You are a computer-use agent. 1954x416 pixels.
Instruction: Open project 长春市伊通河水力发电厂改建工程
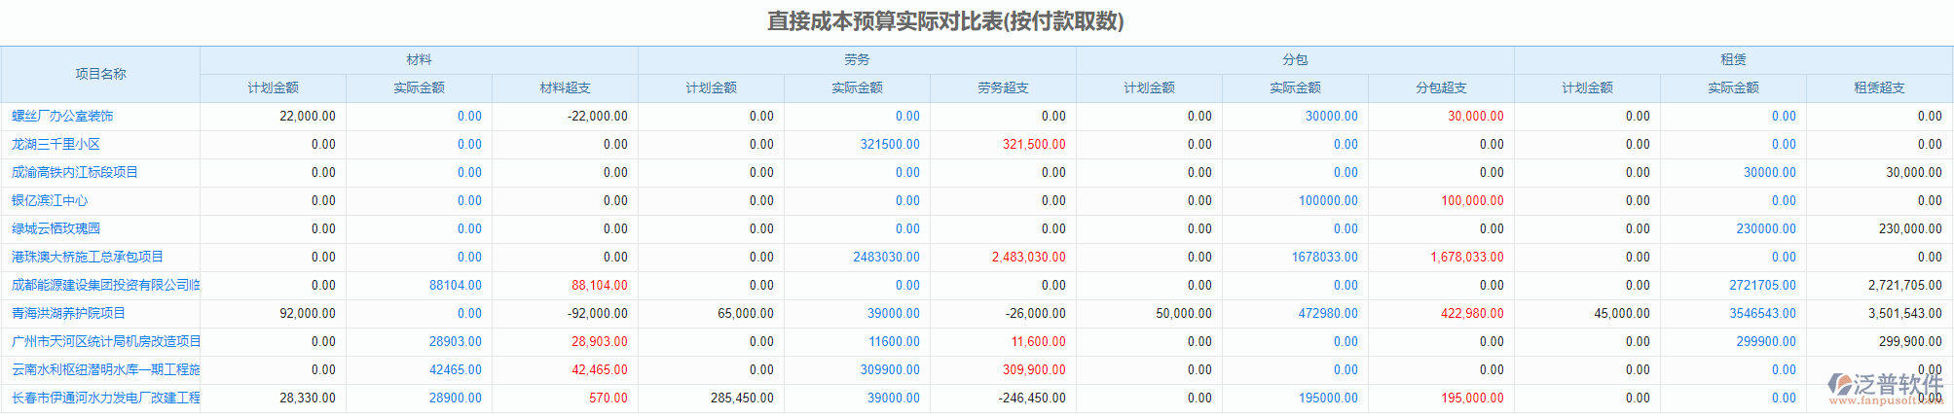coord(106,398)
